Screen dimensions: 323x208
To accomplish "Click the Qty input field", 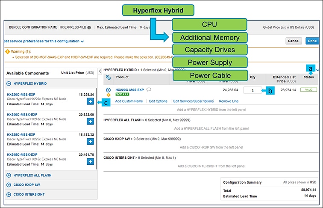I will pos(252,90).
